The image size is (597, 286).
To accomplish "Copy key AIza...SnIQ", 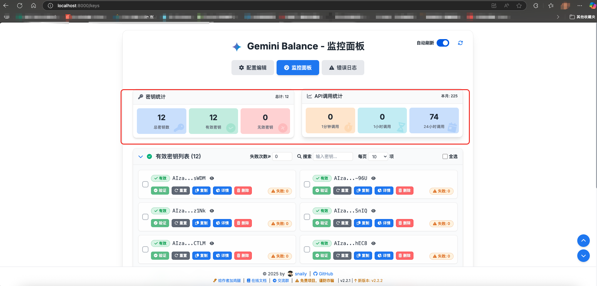I will [363, 223].
